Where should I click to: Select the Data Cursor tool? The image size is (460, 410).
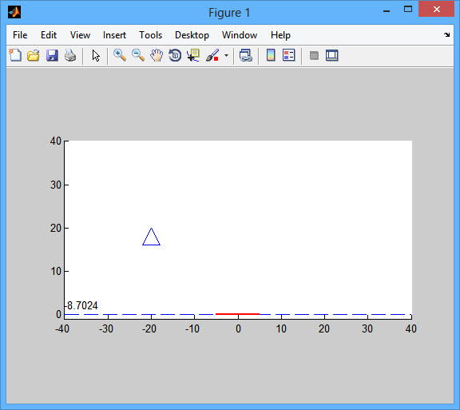(x=193, y=55)
